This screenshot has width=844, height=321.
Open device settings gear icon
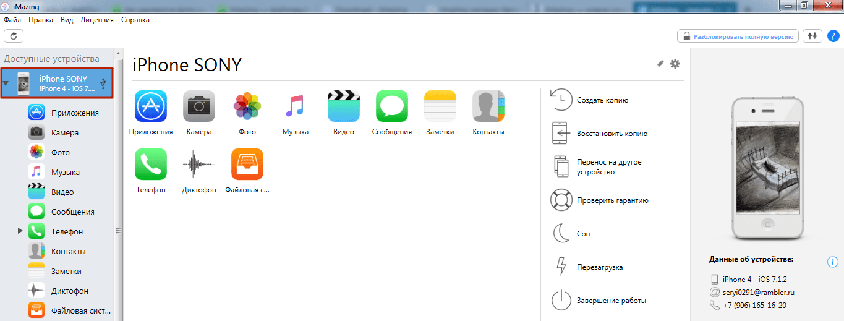[675, 64]
